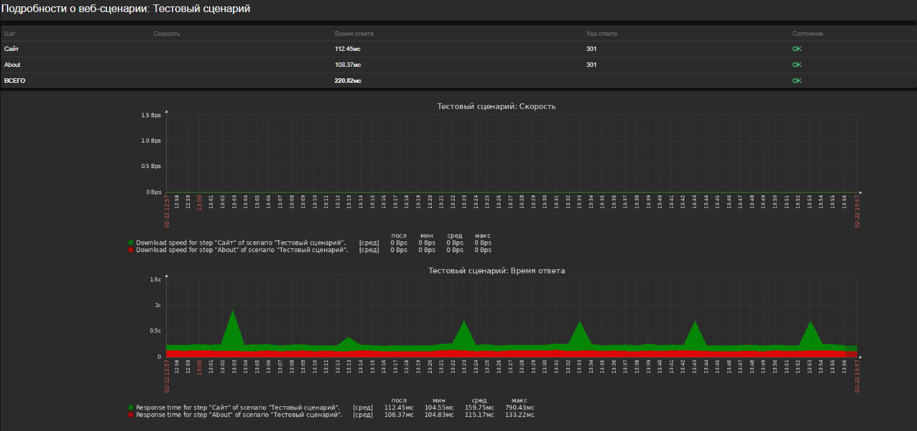The width and height of the screenshot is (917, 431).
Task: Click the "Тестовый сценарий: Время ответа" graph title
Action: pyautogui.click(x=496, y=271)
